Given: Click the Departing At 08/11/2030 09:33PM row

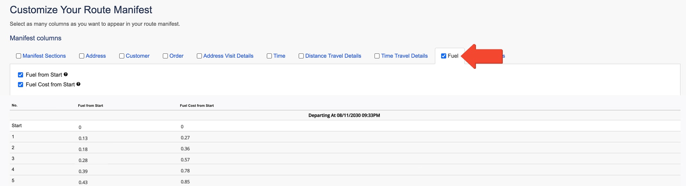Looking at the screenshot, I should click(x=345, y=115).
